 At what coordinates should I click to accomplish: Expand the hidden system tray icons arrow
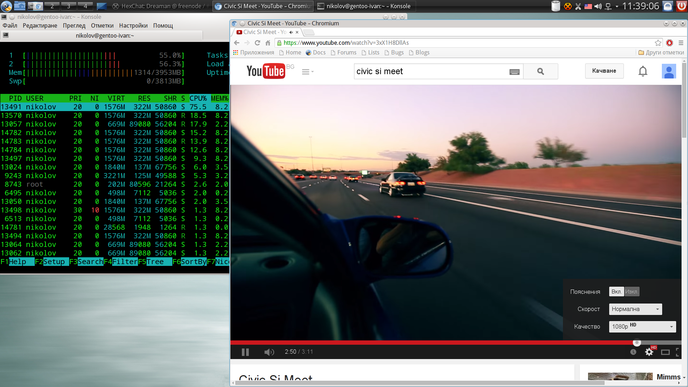(617, 6)
